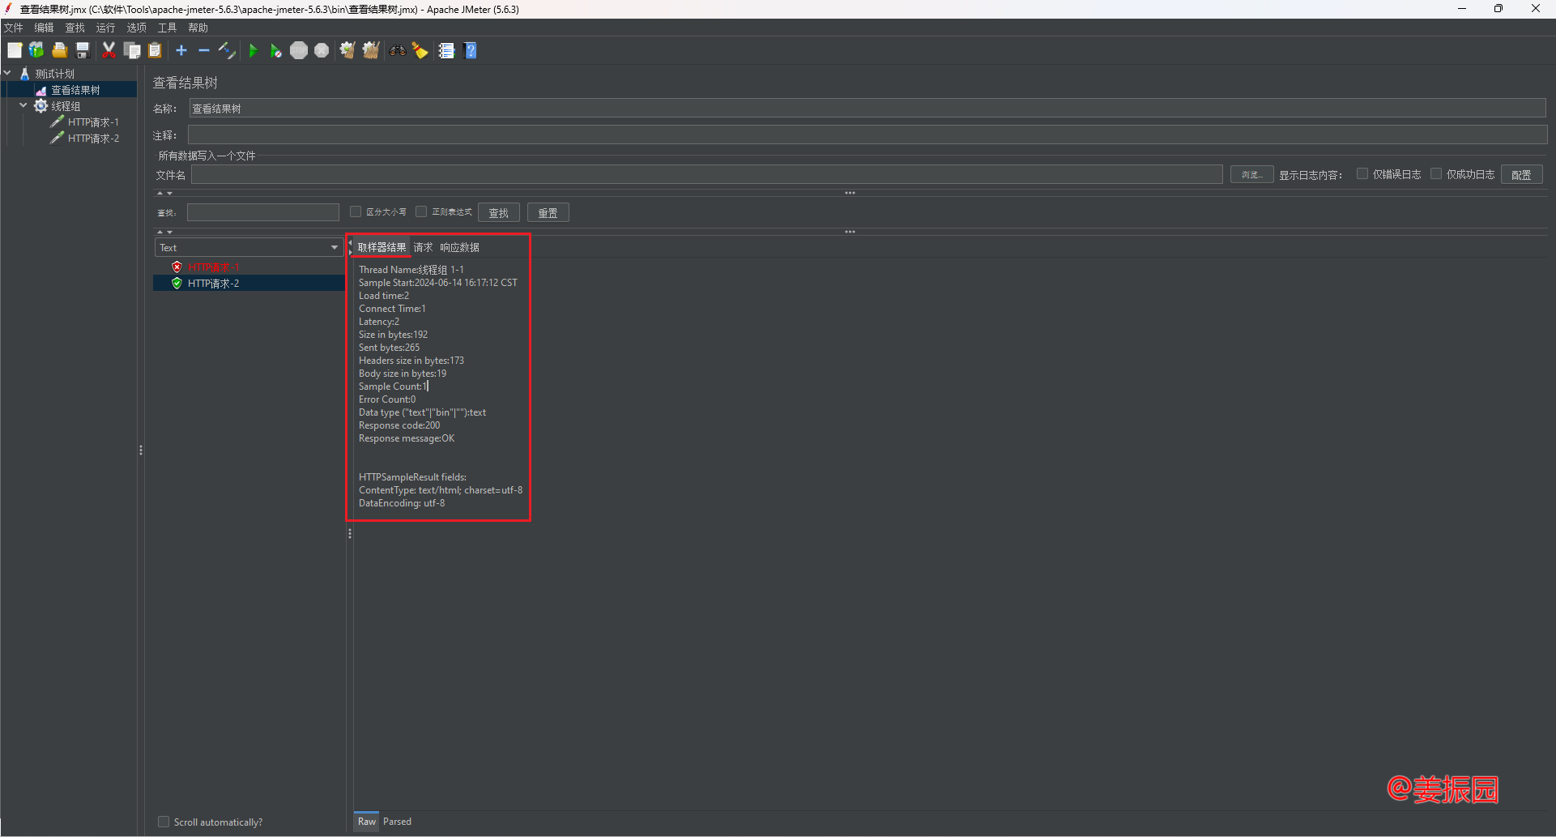This screenshot has width=1556, height=837.
Task: Click Response code:200 text line
Action: point(399,425)
